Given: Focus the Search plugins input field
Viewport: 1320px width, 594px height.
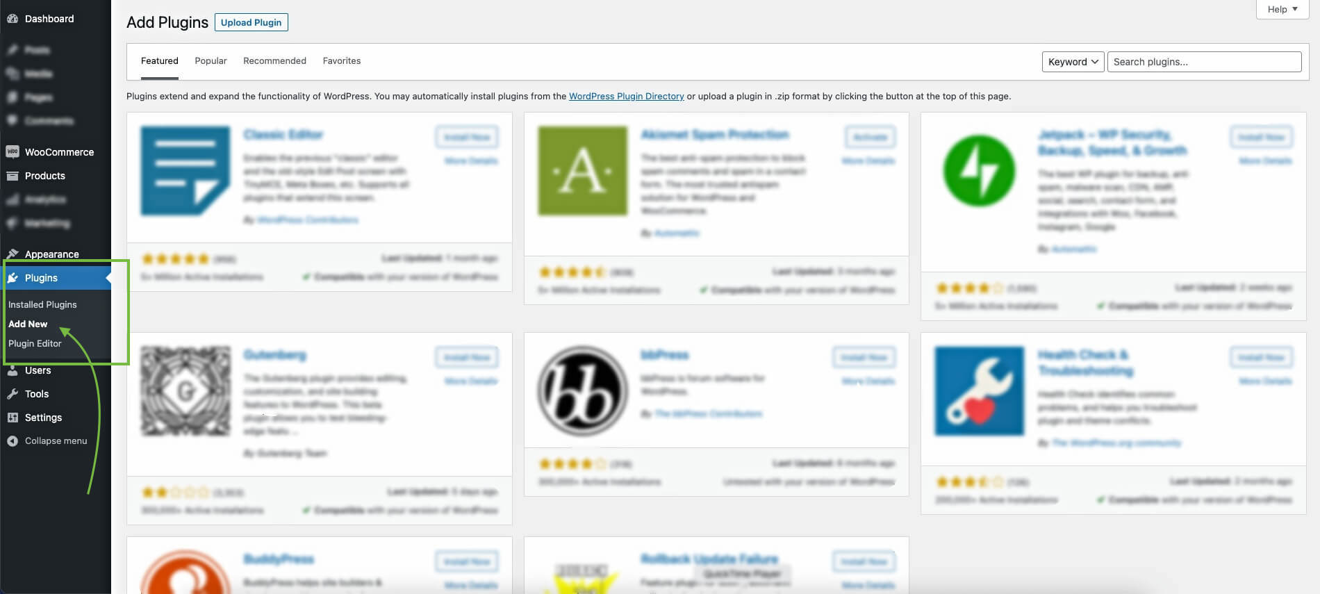Looking at the screenshot, I should coord(1204,62).
